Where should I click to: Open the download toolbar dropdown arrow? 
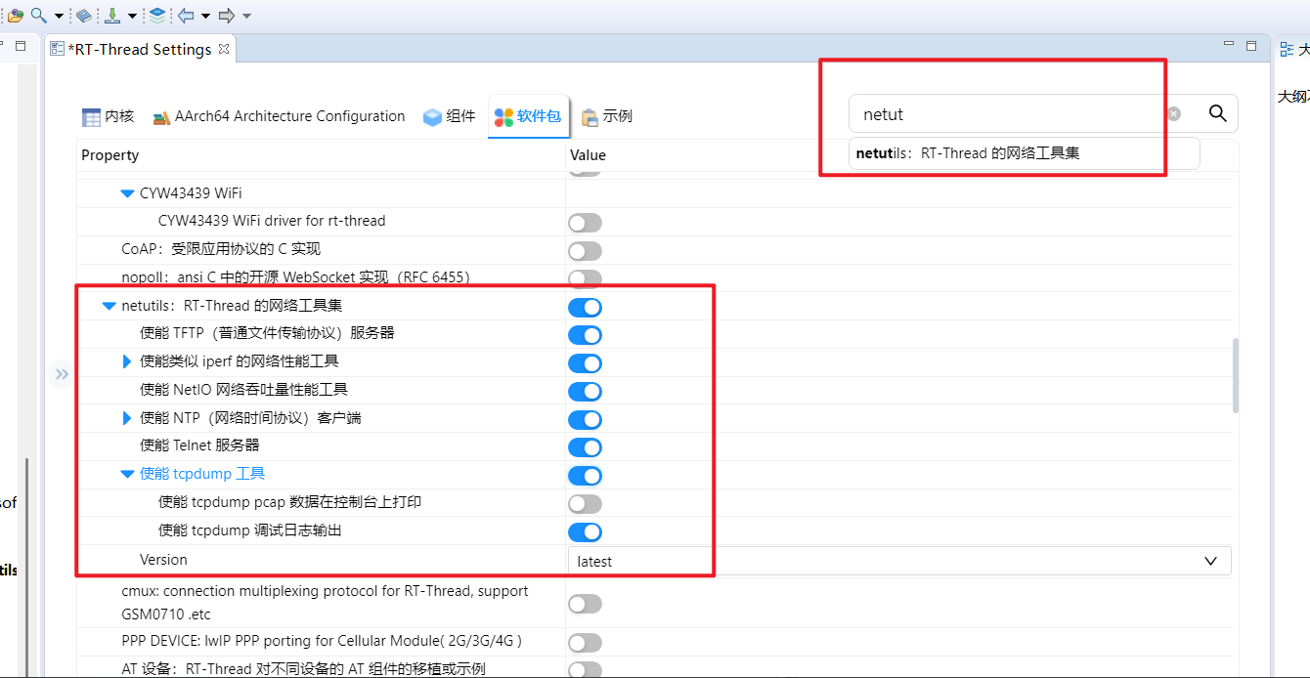tap(132, 16)
